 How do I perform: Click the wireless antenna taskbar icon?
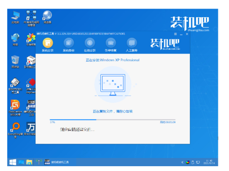tap(39, 162)
